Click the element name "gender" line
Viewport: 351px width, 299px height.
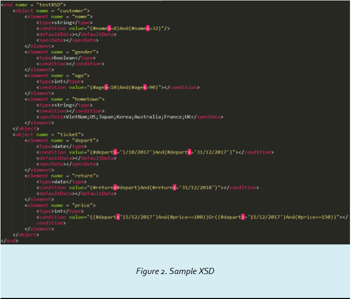62,52
